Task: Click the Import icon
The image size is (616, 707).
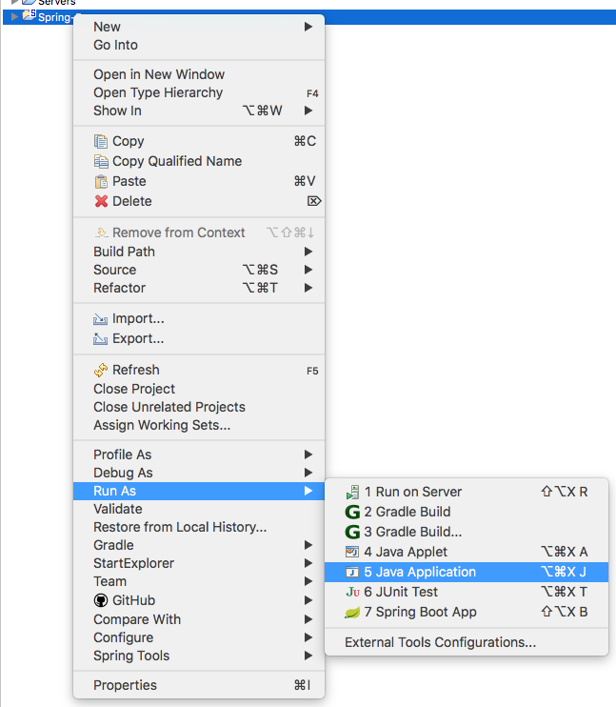Action: tap(100, 319)
